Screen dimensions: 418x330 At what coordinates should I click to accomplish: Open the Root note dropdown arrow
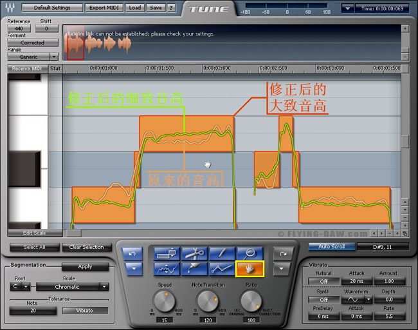tap(26, 287)
